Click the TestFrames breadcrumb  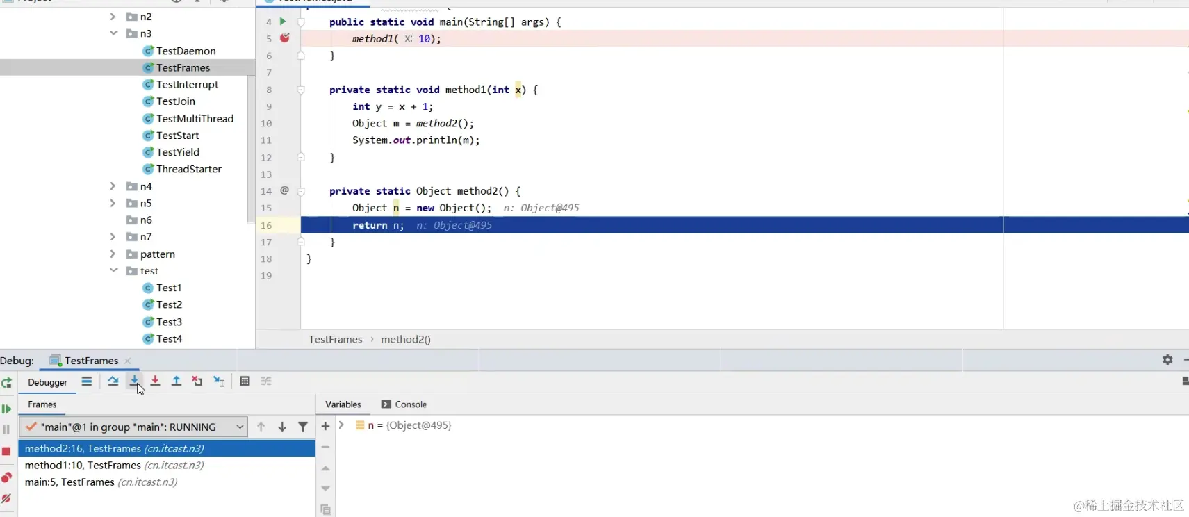click(x=336, y=339)
